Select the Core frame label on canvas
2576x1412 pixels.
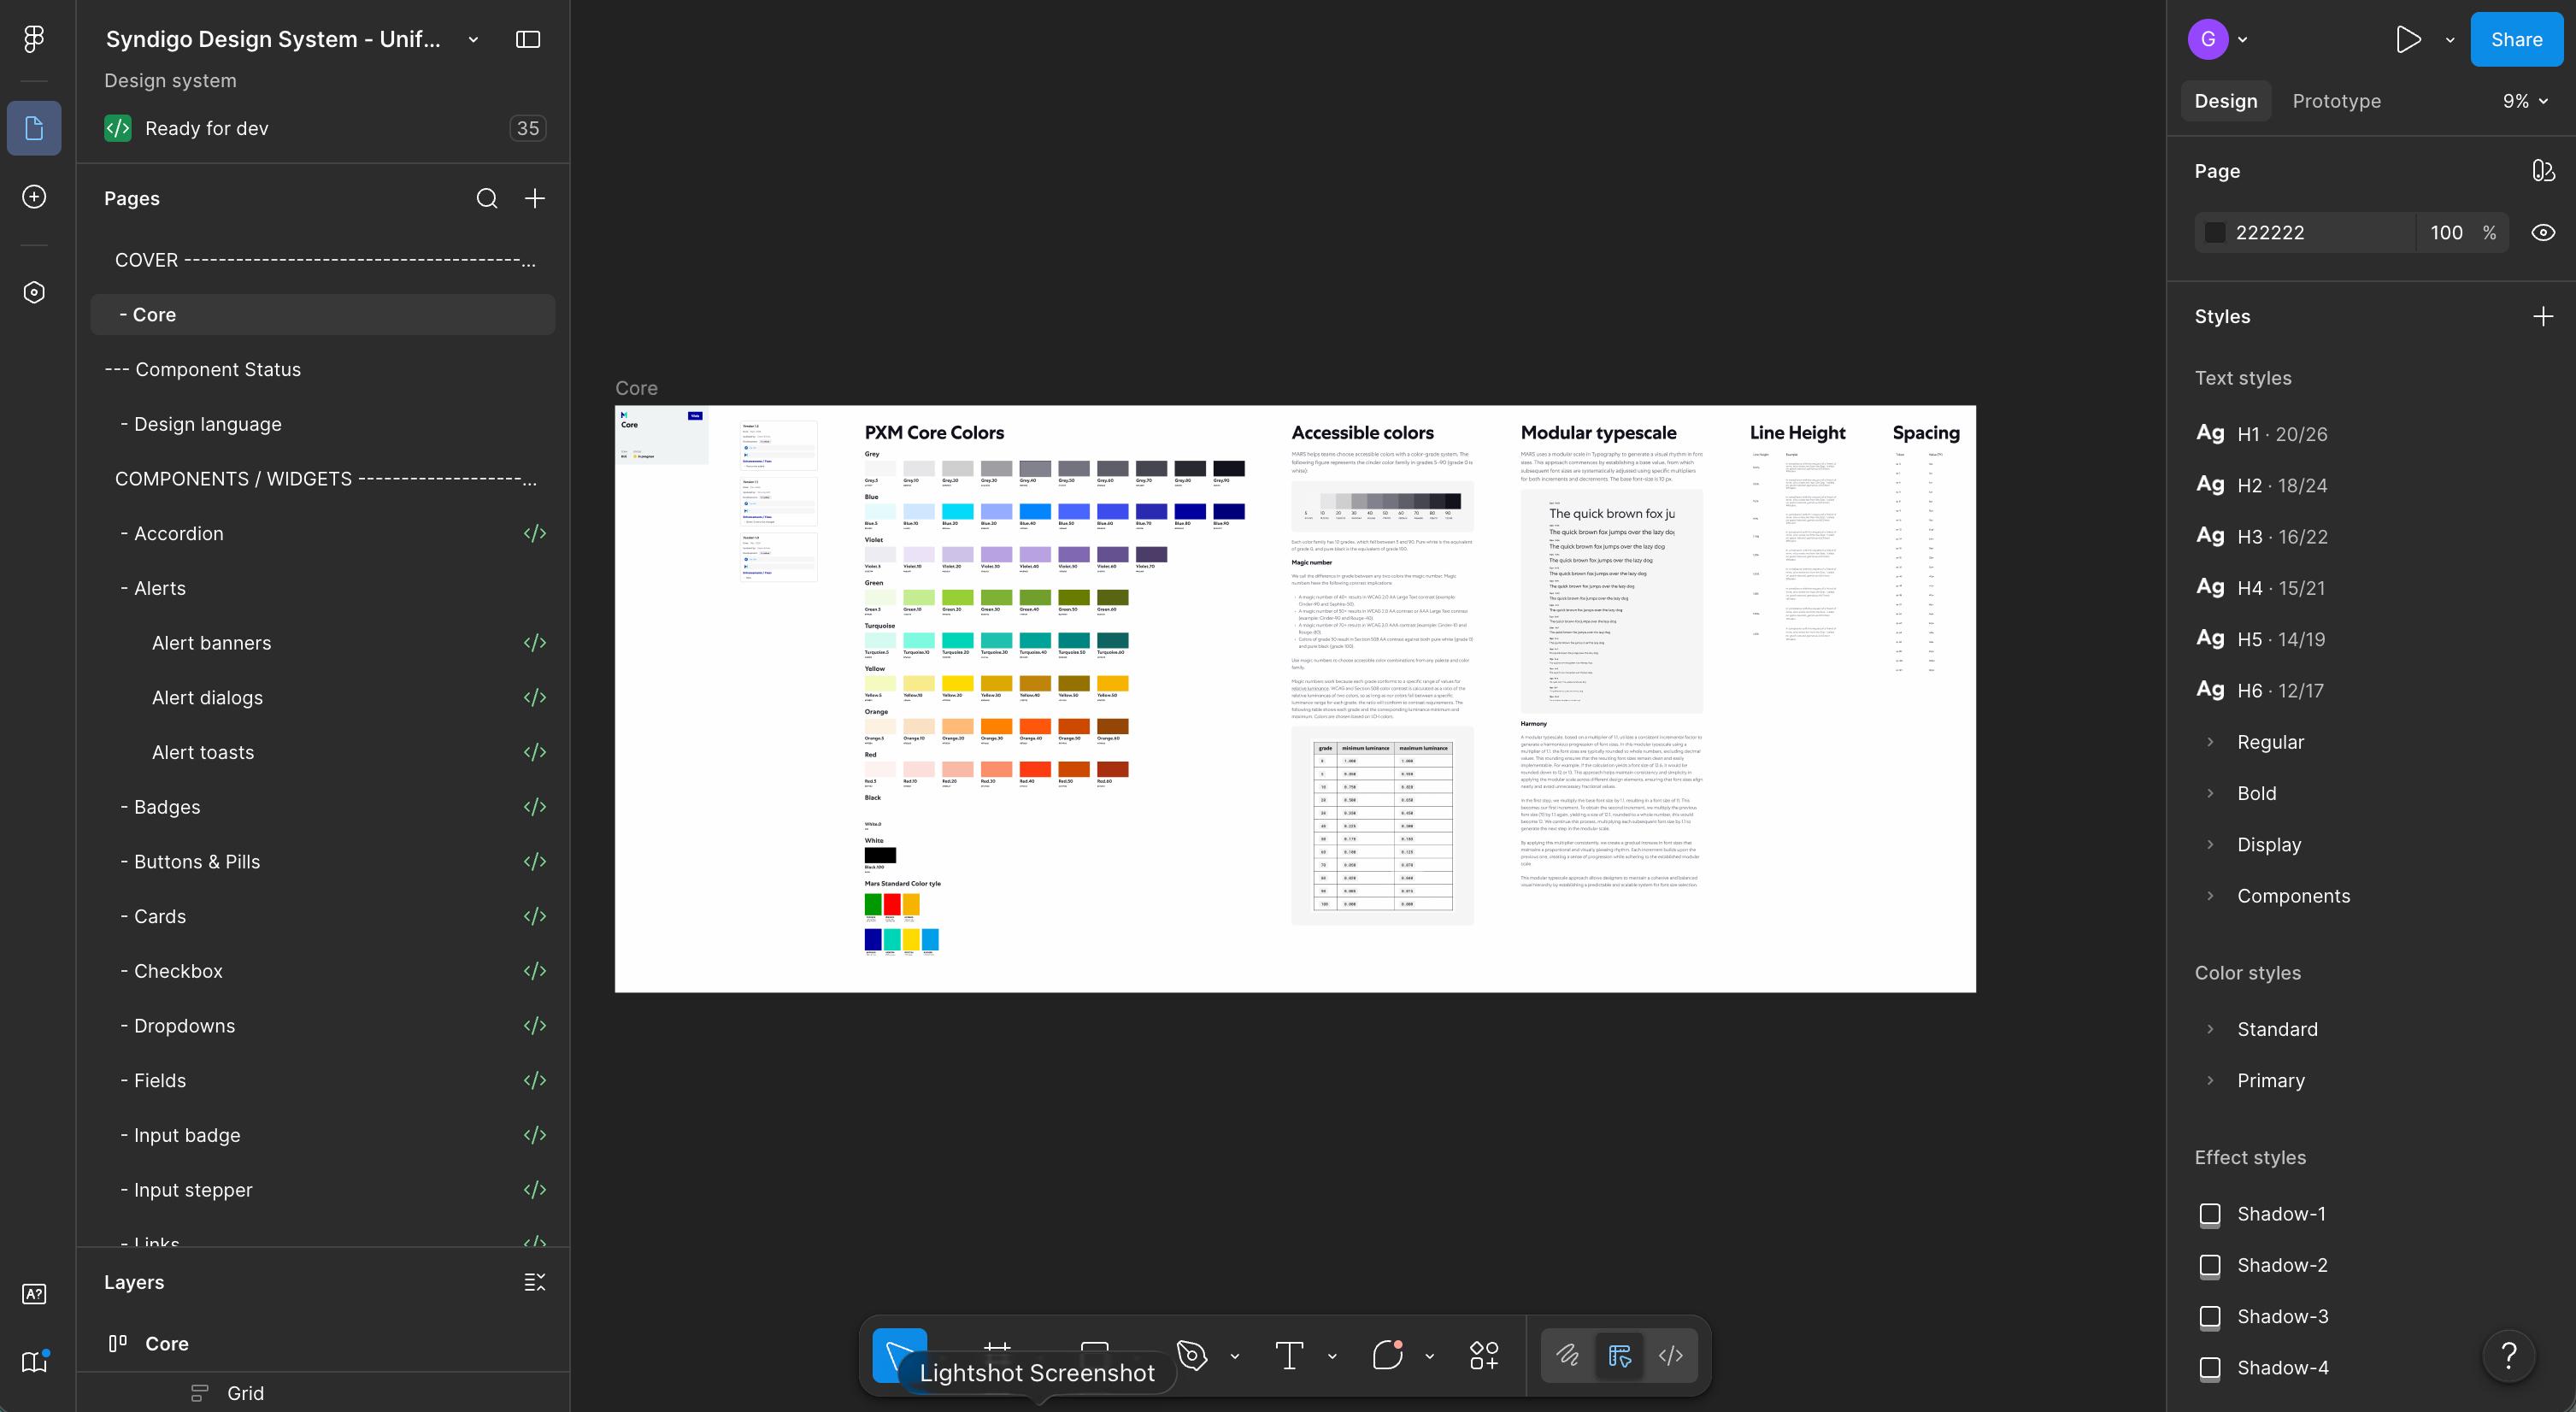[636, 388]
